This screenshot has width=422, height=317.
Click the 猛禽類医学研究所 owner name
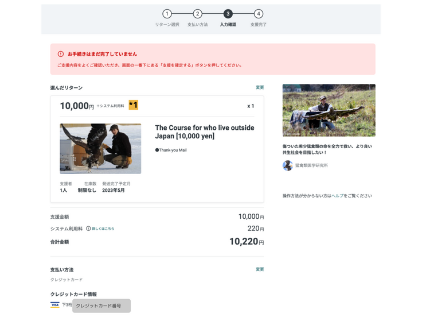(311, 165)
